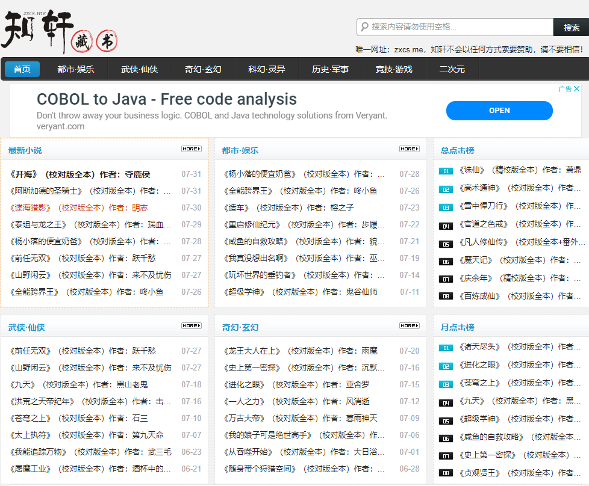Close the COBOL ad banner with the X
This screenshot has height=486, width=589.
[577, 88]
